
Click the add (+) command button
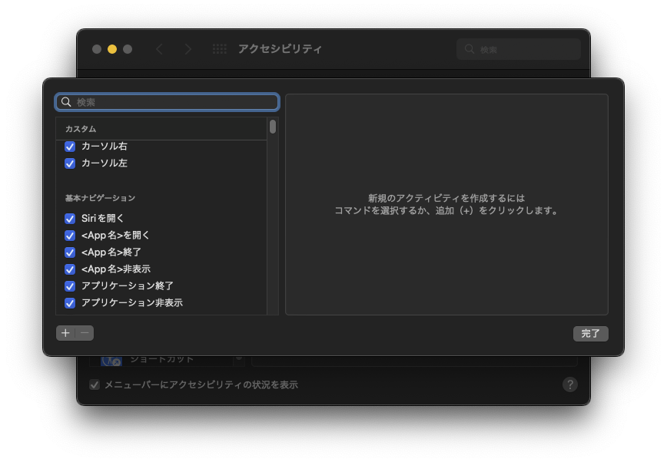tap(65, 333)
